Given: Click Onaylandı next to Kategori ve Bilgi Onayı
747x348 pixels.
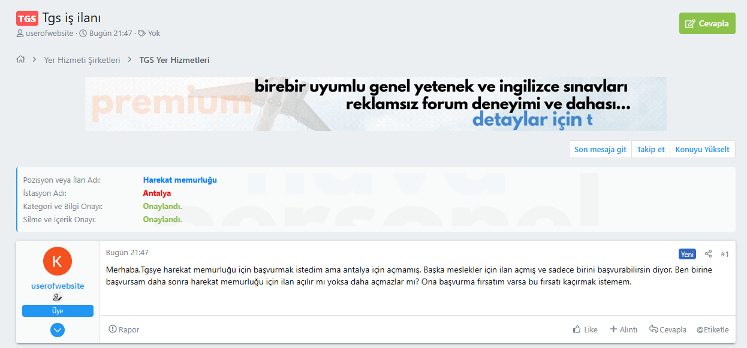Looking at the screenshot, I should tap(162, 206).
